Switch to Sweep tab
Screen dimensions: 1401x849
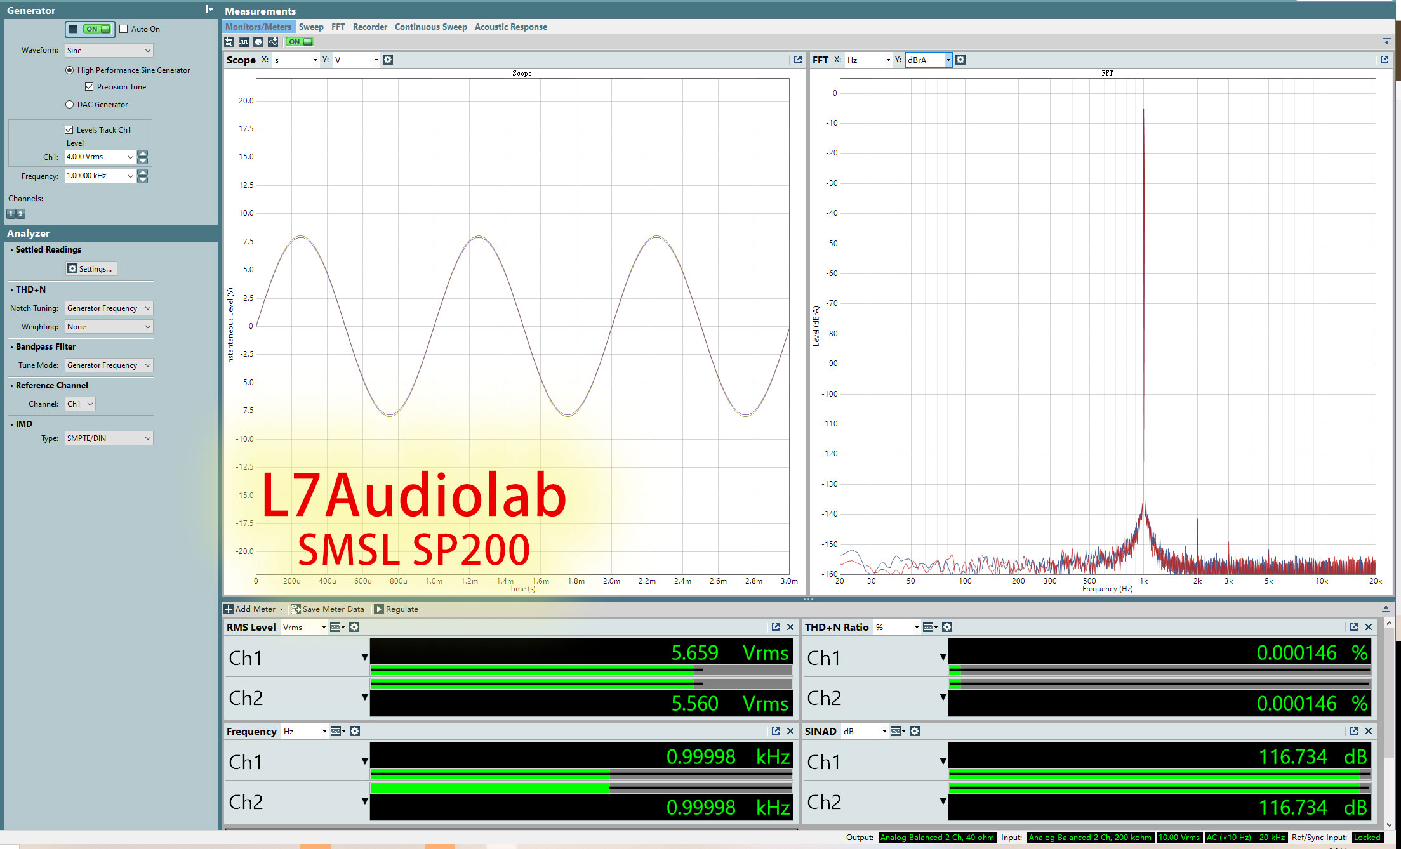pyautogui.click(x=311, y=27)
